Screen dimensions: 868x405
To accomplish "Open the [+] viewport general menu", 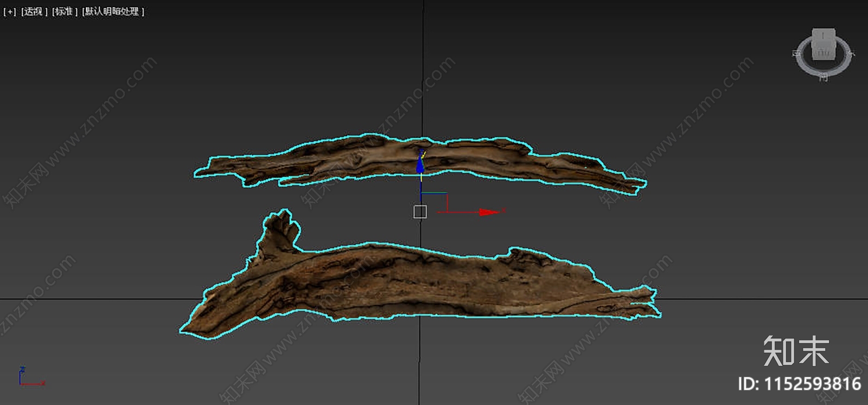I will point(10,11).
